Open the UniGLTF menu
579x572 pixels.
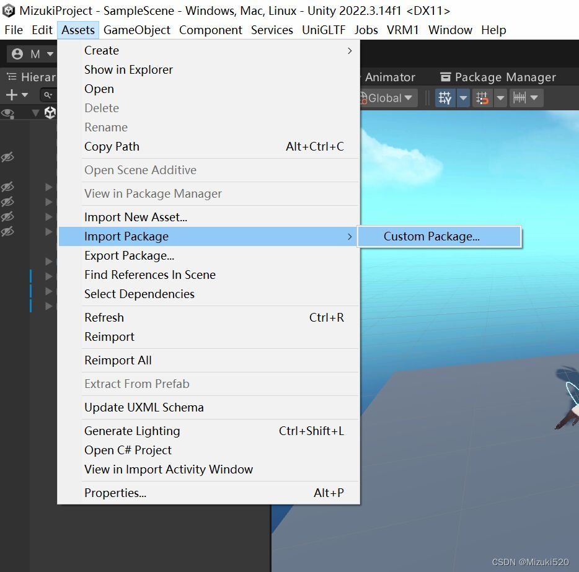[x=324, y=30]
